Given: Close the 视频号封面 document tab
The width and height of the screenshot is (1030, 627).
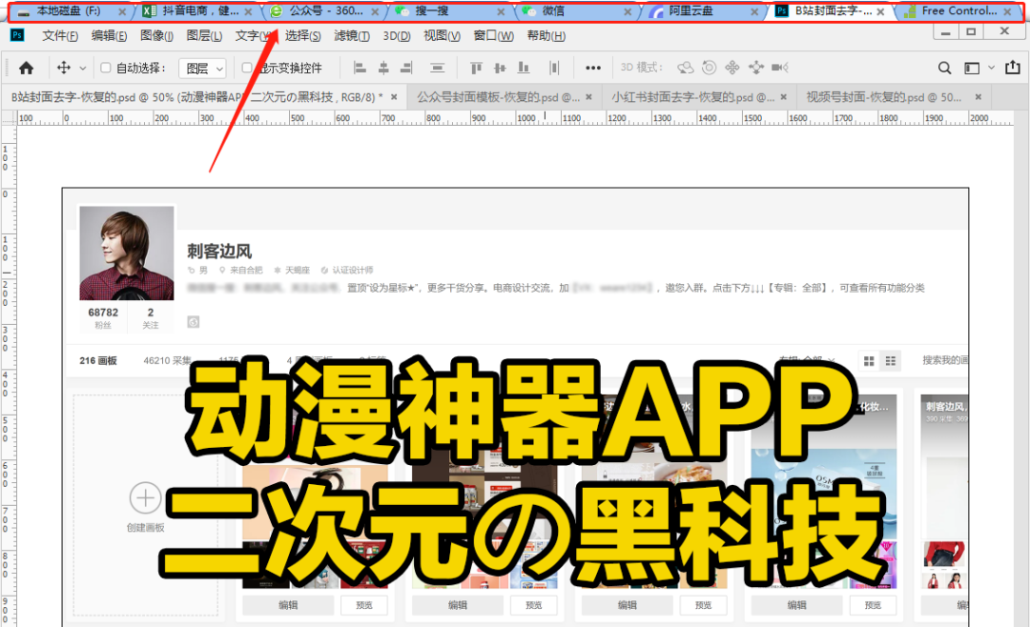Looking at the screenshot, I should click(978, 97).
